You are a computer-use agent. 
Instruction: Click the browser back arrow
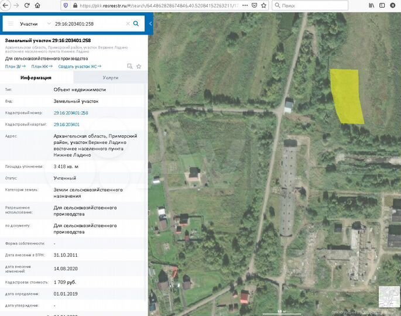coord(5,5)
